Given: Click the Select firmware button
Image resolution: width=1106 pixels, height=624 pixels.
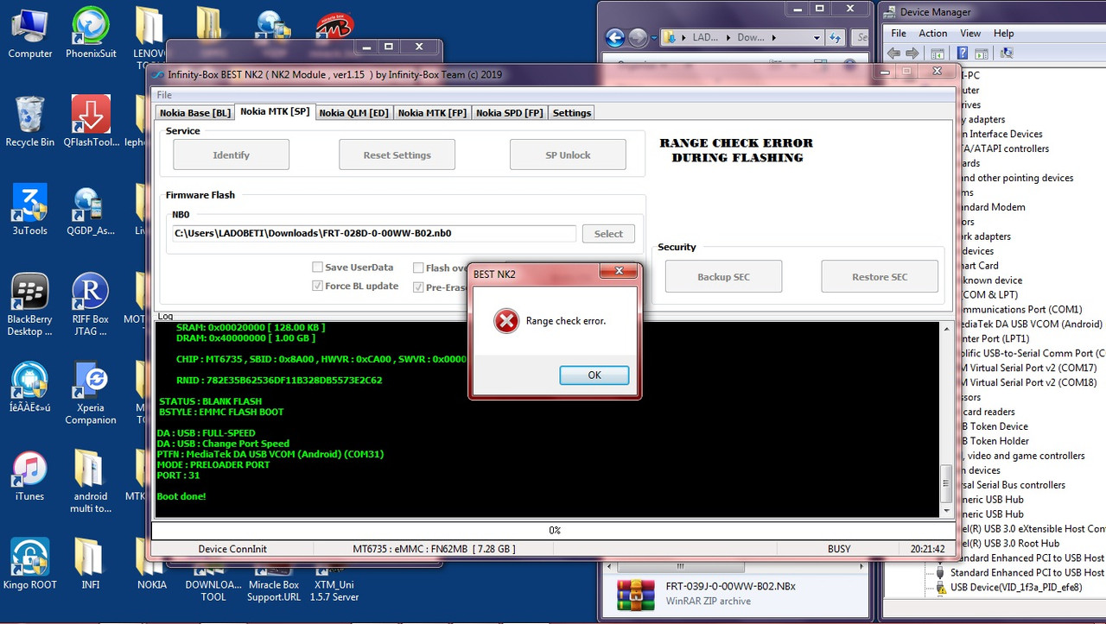Looking at the screenshot, I should pos(608,234).
